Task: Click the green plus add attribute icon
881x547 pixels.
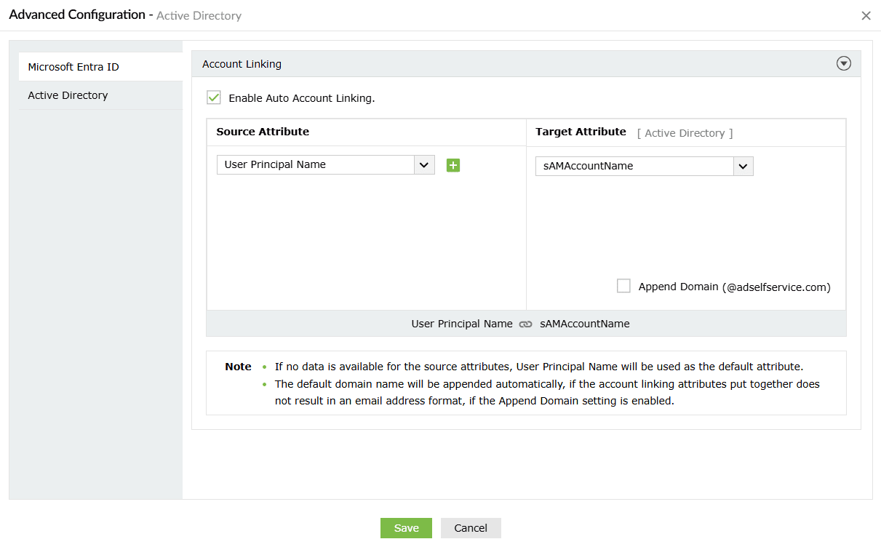Action: point(453,165)
